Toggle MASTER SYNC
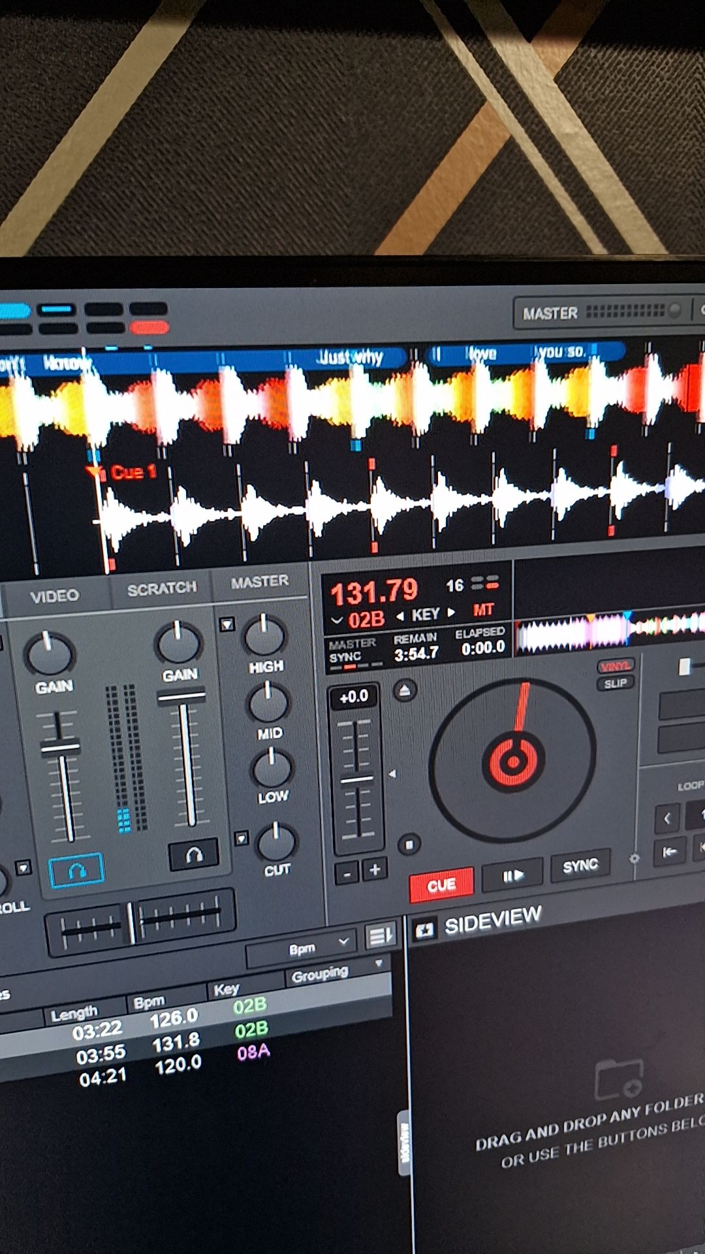This screenshot has height=1254, width=705. point(352,651)
